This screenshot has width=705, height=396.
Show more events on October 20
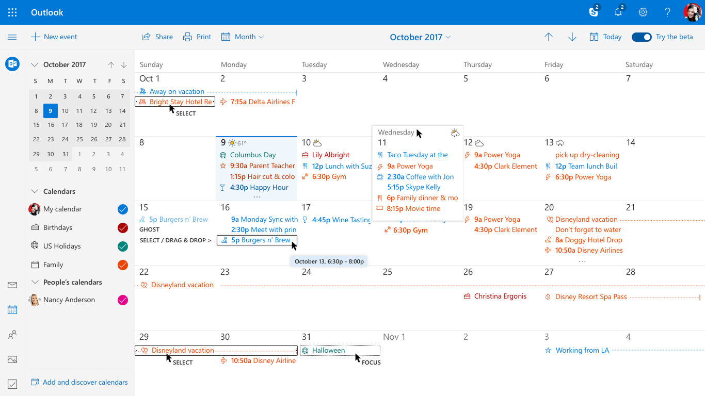coord(582,261)
